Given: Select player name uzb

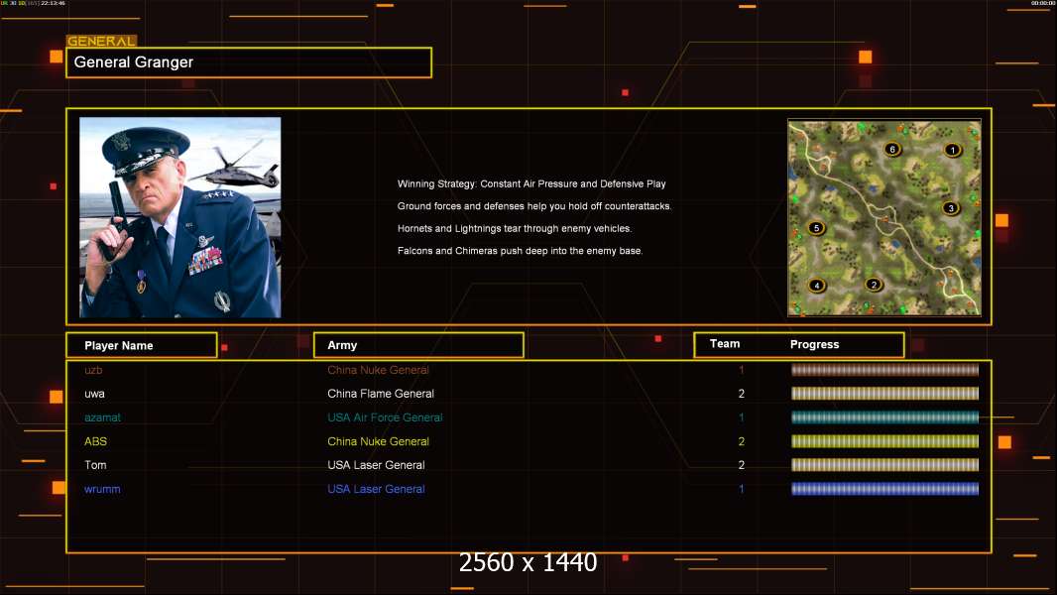Looking at the screenshot, I should click(93, 370).
